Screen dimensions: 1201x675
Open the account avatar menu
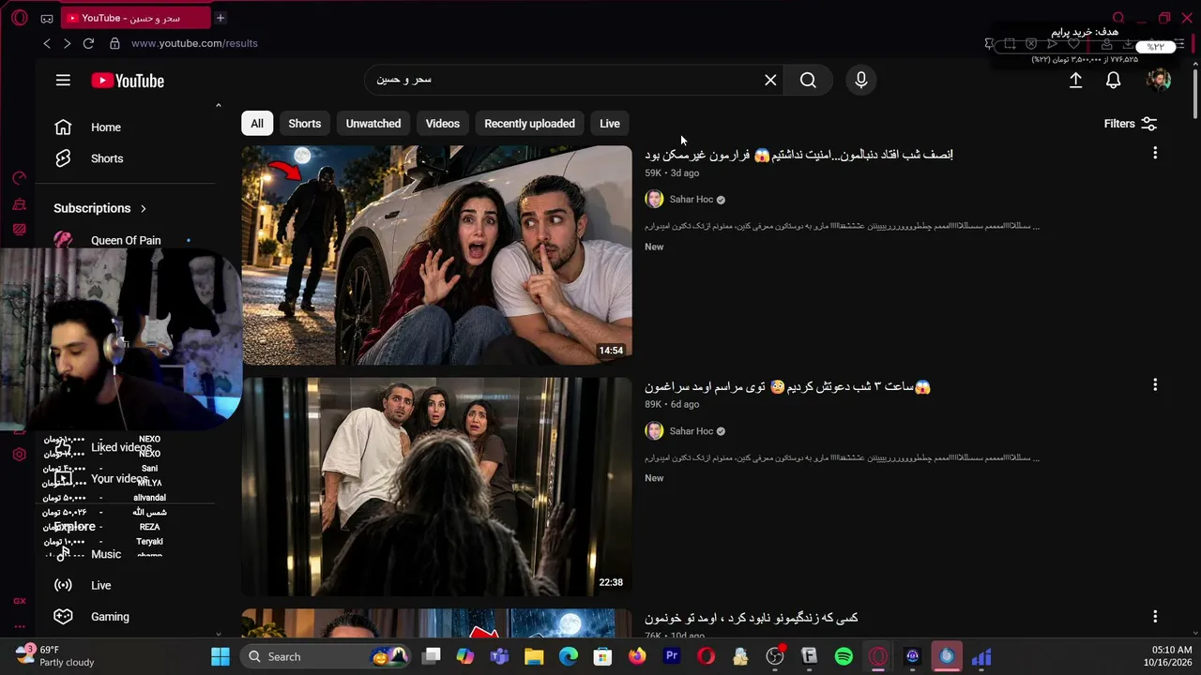[1159, 81]
